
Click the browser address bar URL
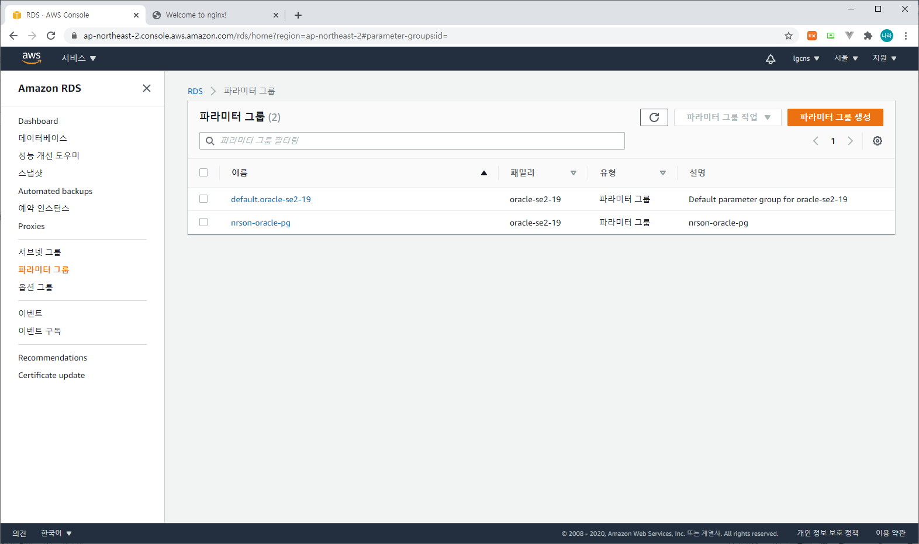[x=265, y=36]
